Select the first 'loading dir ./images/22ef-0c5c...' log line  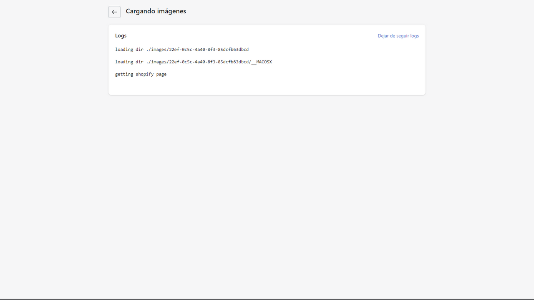pos(182,50)
